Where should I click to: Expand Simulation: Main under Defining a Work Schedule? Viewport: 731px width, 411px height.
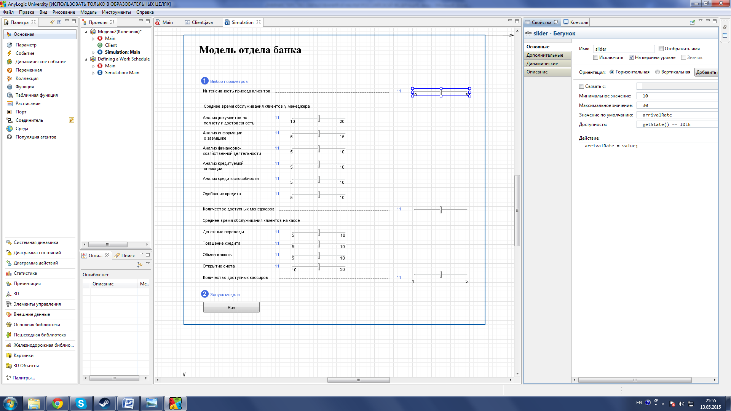[x=94, y=73]
